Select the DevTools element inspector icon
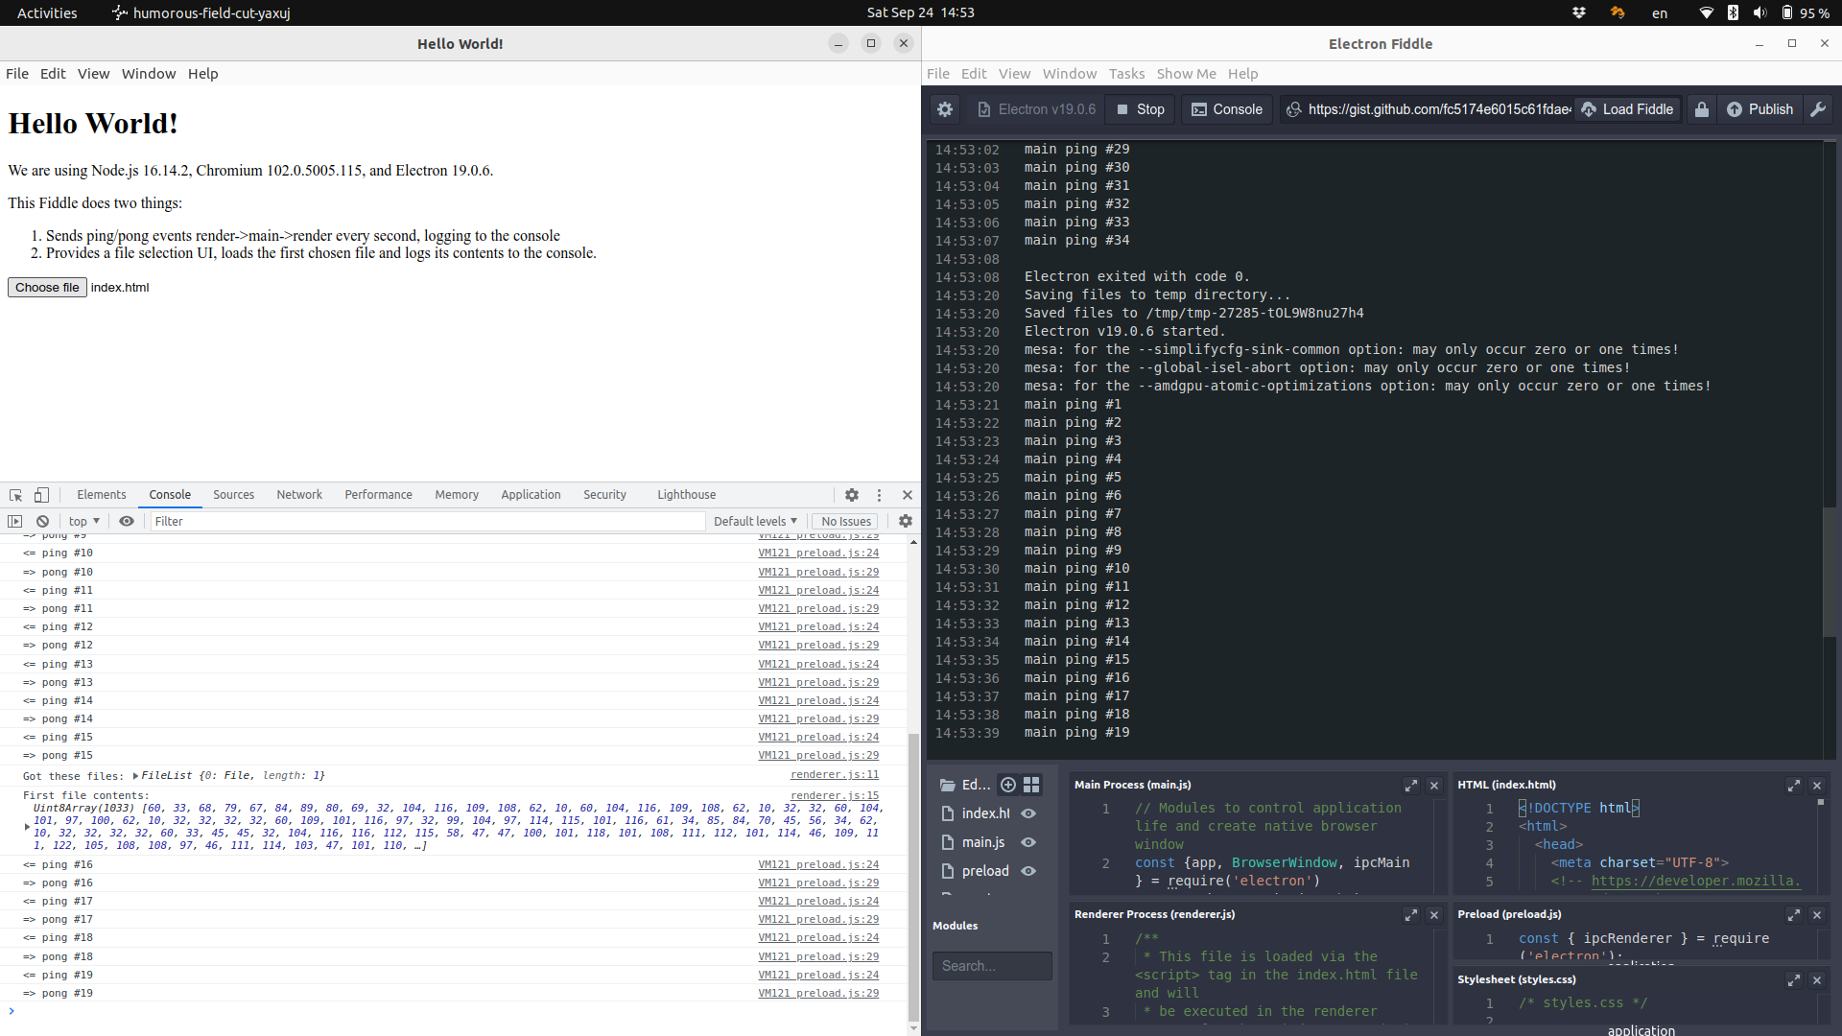Image resolution: width=1842 pixels, height=1036 pixels. pyautogui.click(x=15, y=495)
